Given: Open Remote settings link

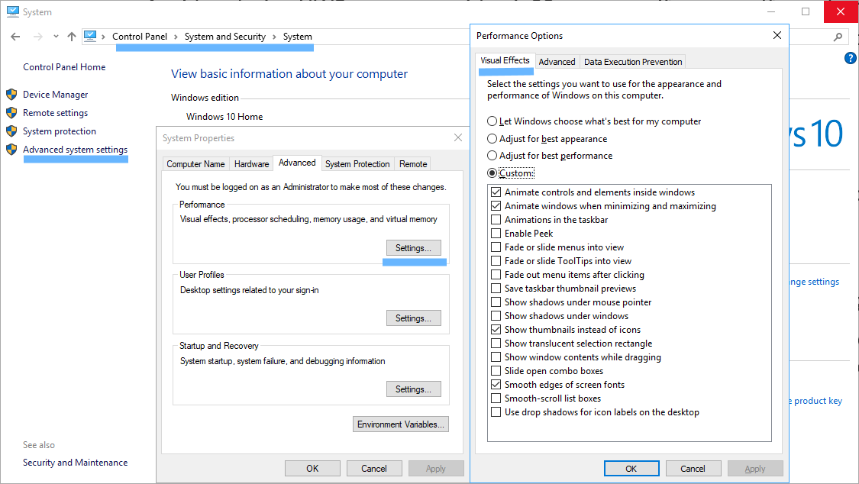Looking at the screenshot, I should pyautogui.click(x=55, y=113).
